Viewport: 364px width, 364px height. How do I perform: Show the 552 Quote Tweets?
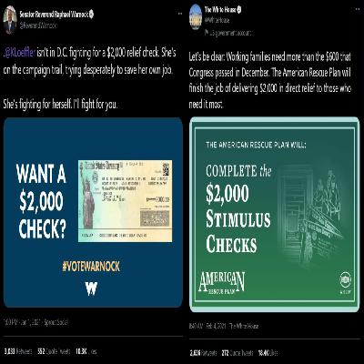[x=54, y=351]
